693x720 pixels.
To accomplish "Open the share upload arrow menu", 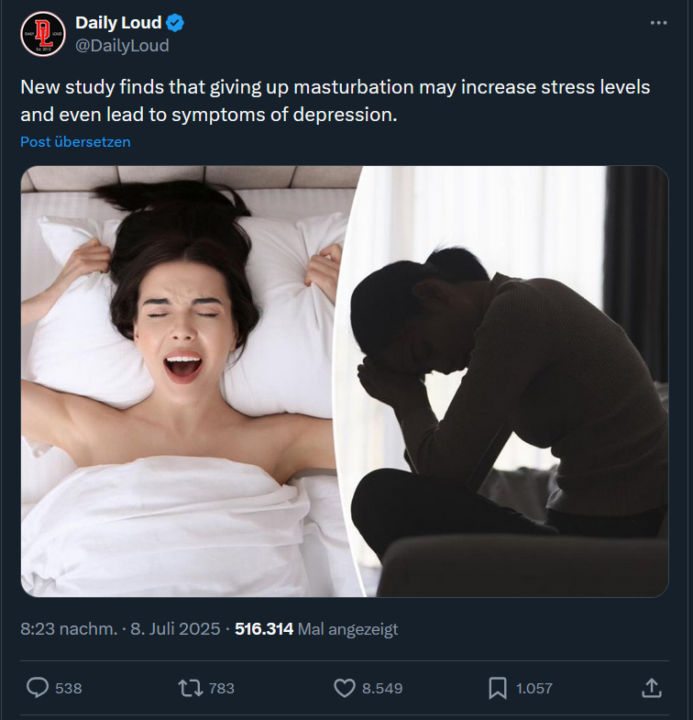I will click(651, 688).
